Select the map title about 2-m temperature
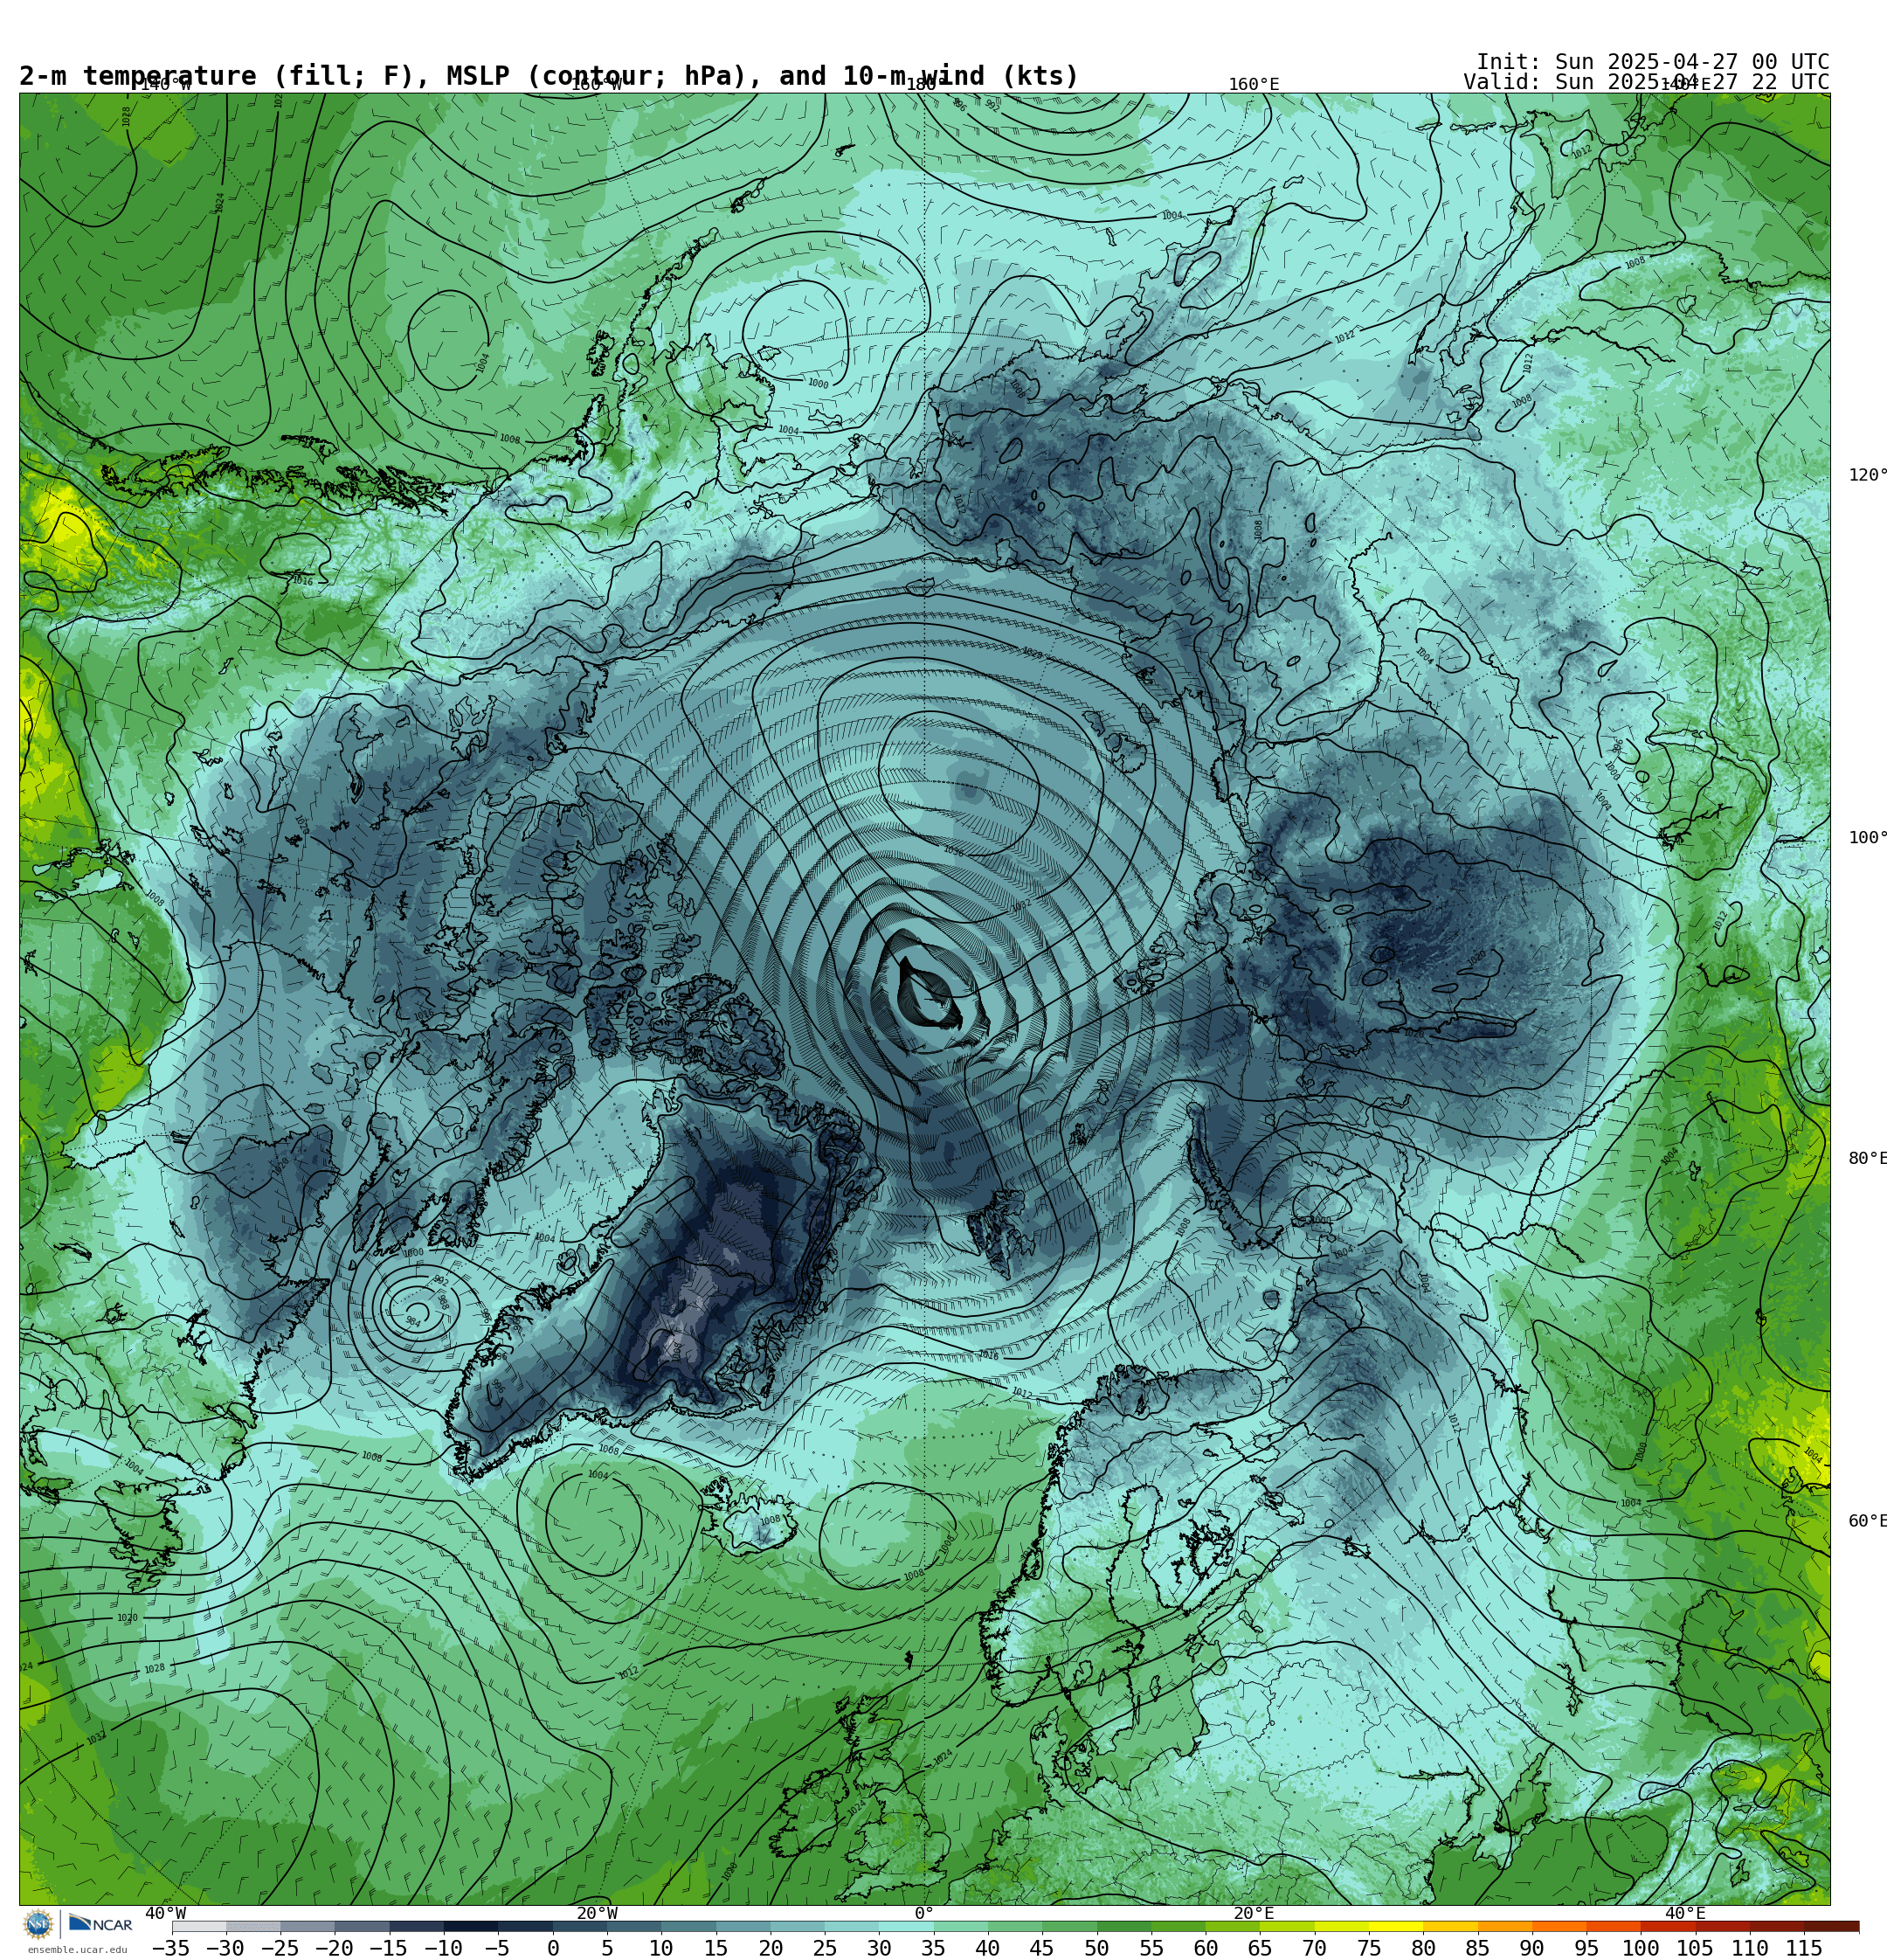 (x=549, y=76)
